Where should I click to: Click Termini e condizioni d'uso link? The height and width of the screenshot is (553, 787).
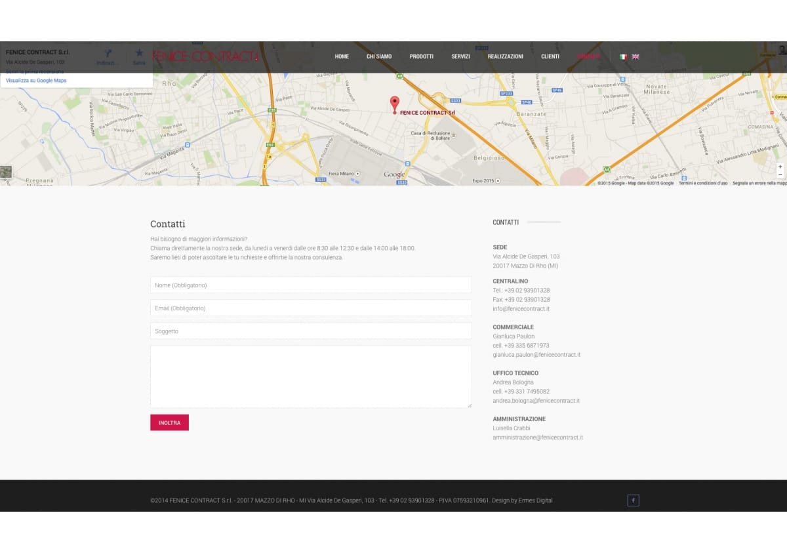[x=703, y=183]
